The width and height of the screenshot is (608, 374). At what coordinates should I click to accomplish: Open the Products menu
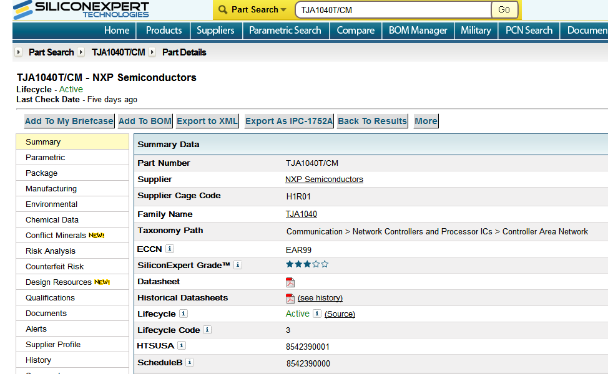click(x=164, y=30)
